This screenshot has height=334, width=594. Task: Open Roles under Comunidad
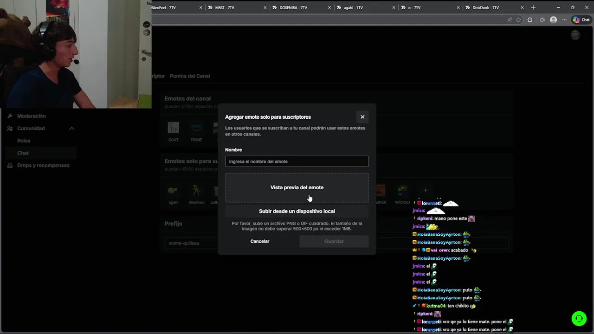(x=24, y=141)
